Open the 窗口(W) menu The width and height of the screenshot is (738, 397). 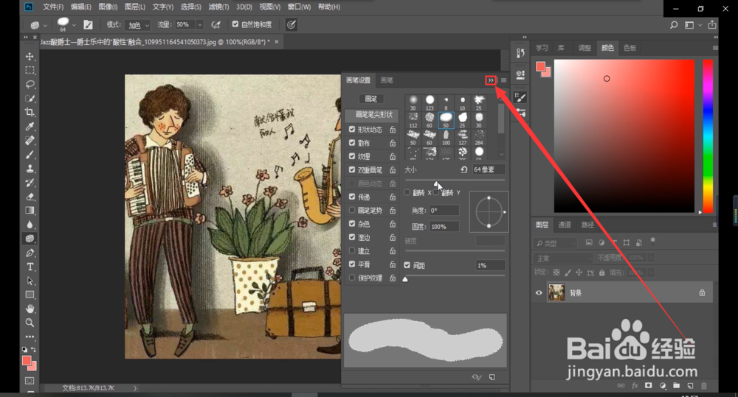click(300, 7)
